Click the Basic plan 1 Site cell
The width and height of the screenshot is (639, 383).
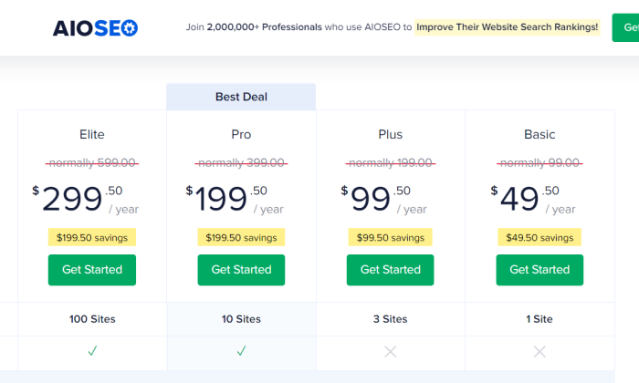tap(539, 319)
